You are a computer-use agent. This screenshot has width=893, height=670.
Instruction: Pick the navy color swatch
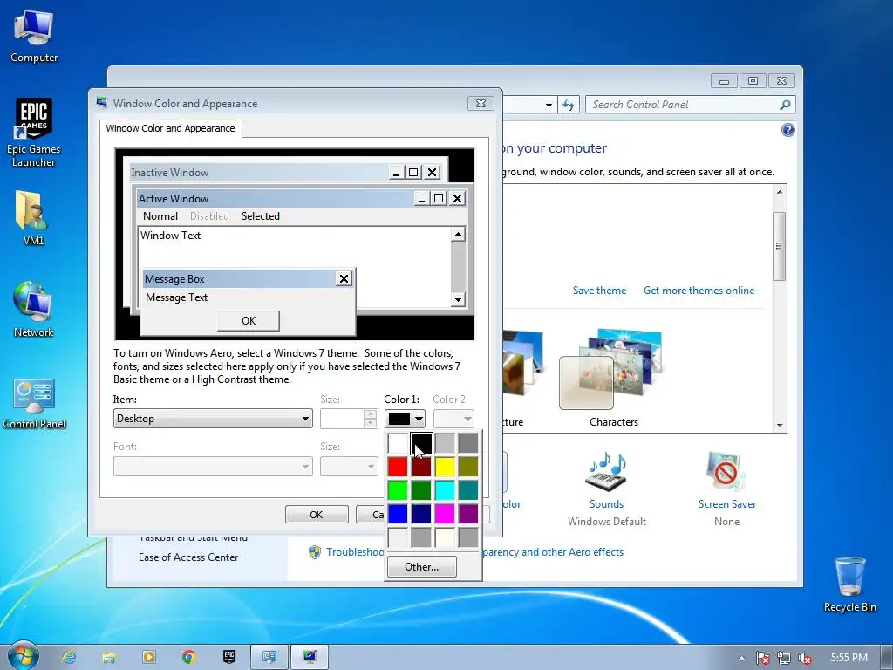tap(421, 514)
